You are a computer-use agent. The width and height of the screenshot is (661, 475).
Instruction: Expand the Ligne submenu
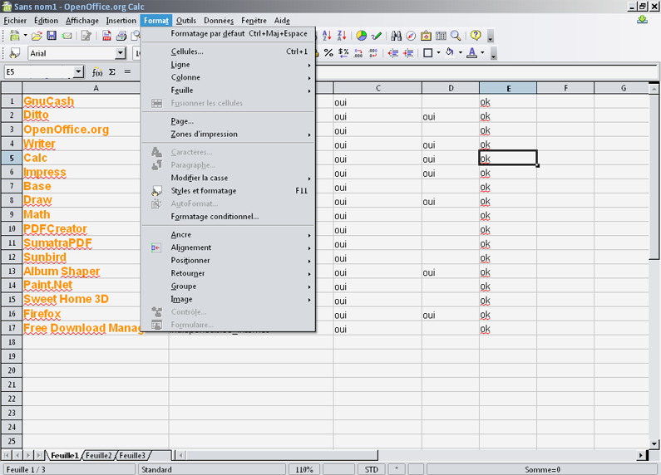pos(228,65)
